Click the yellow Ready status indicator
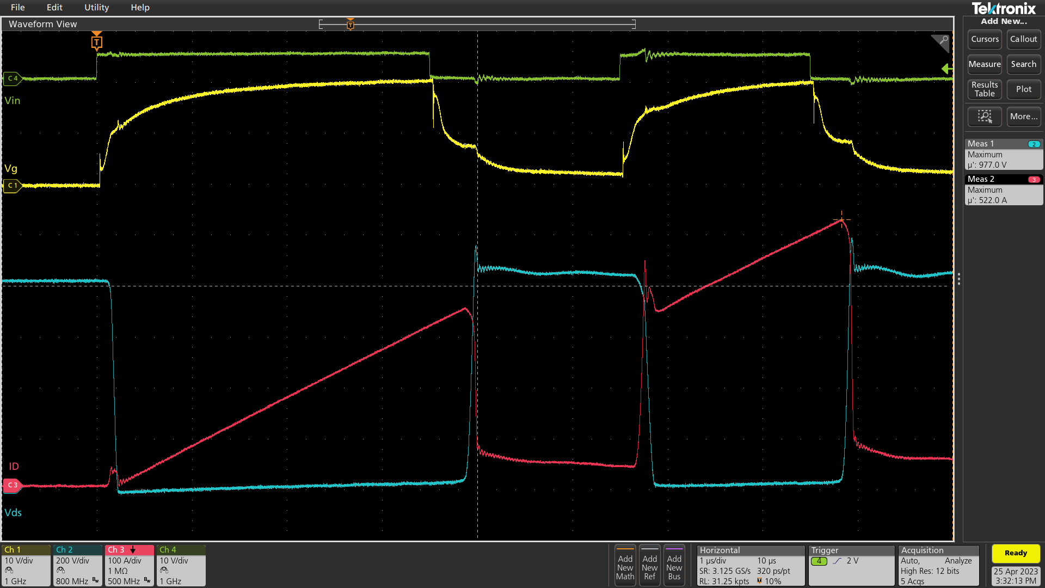Image resolution: width=1045 pixels, height=588 pixels. pos(1016,553)
